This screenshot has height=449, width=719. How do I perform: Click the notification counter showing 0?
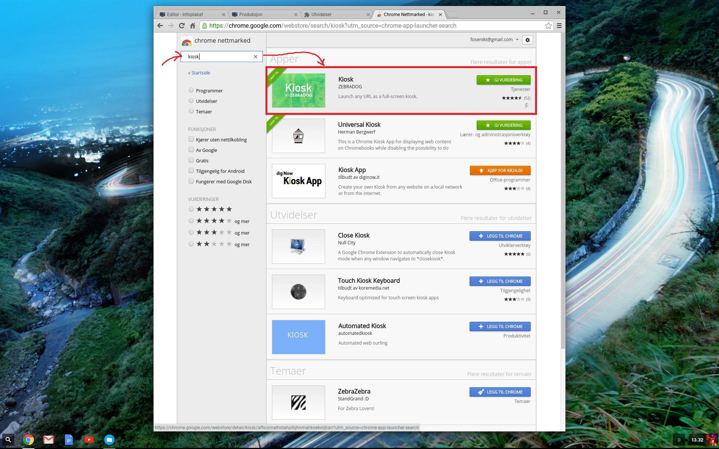click(679, 440)
